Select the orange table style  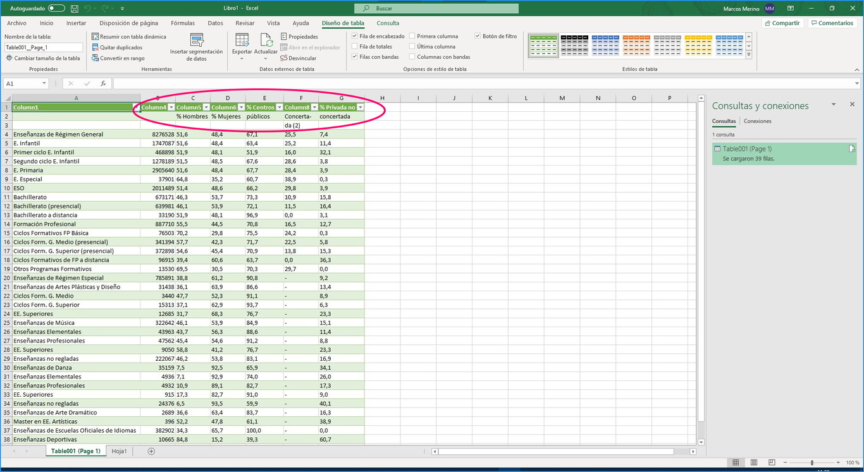(636, 46)
